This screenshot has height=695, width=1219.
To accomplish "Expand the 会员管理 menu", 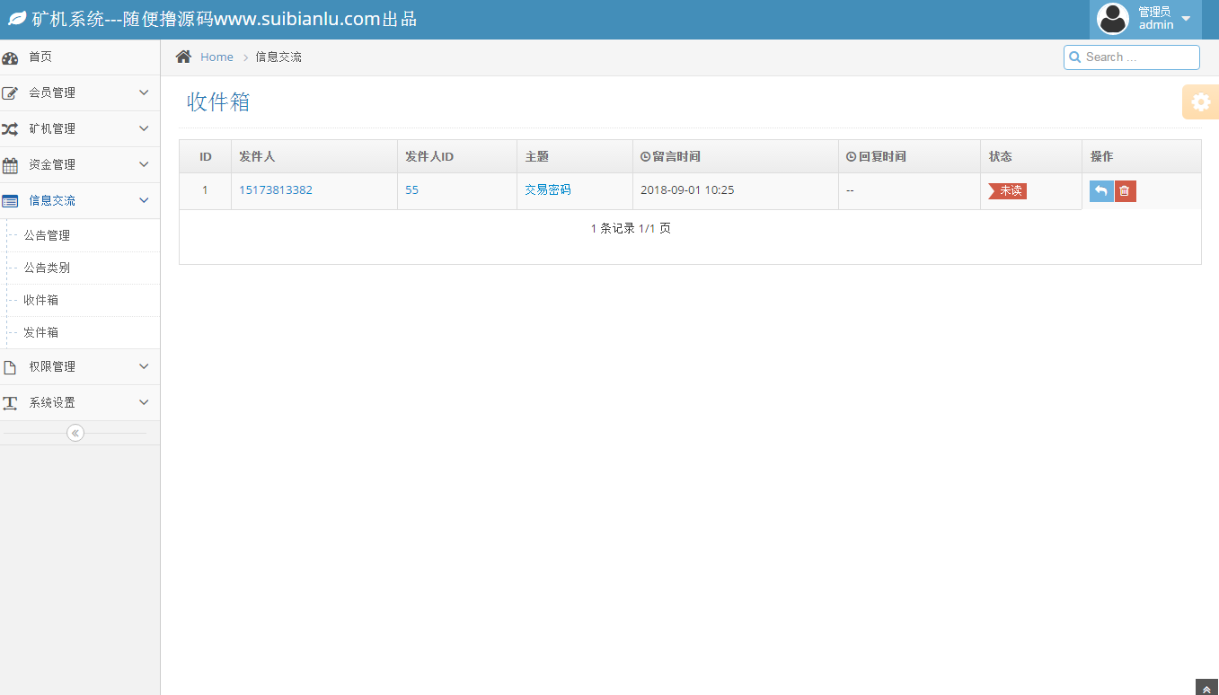I will (144, 92).
